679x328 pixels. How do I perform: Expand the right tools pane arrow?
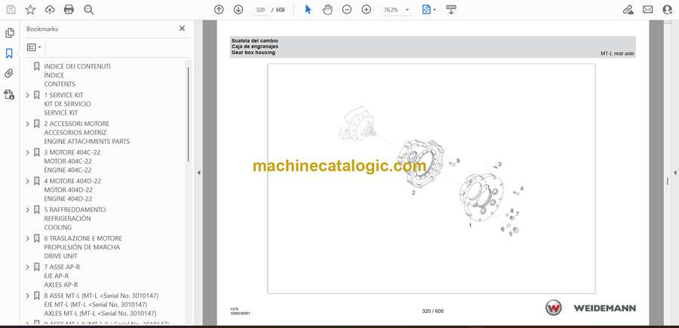click(674, 173)
